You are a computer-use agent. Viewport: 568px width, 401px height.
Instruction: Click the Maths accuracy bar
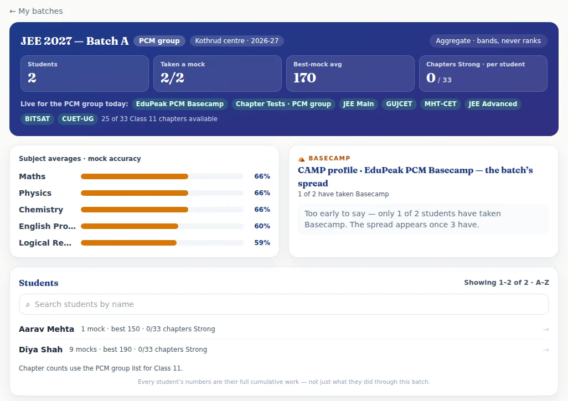[162, 176]
